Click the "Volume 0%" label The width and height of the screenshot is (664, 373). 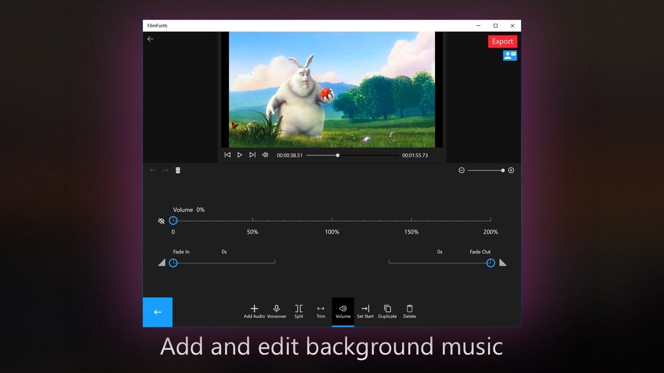[189, 210]
